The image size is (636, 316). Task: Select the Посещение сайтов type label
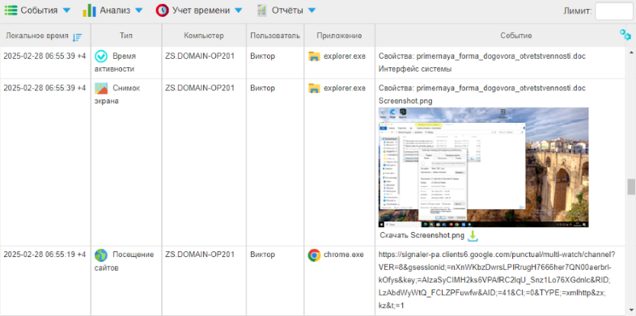click(x=124, y=261)
